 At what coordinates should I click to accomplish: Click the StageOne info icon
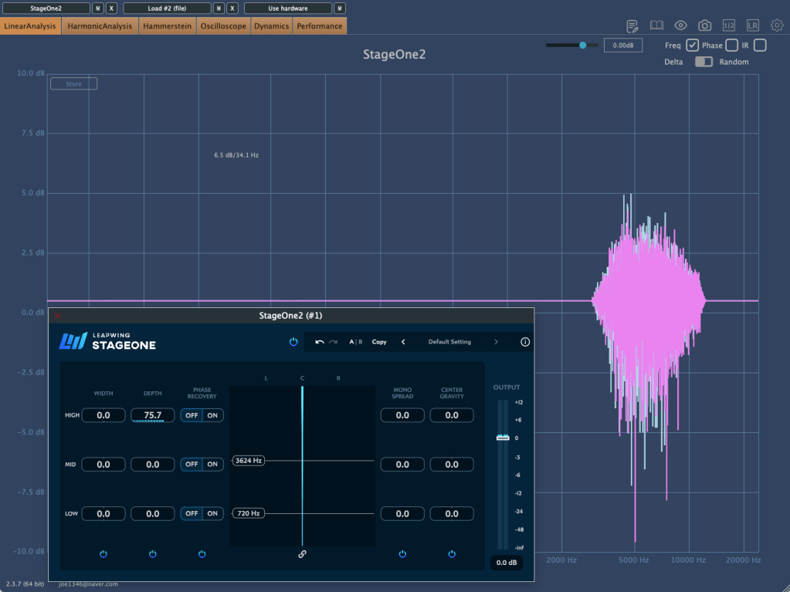(525, 342)
